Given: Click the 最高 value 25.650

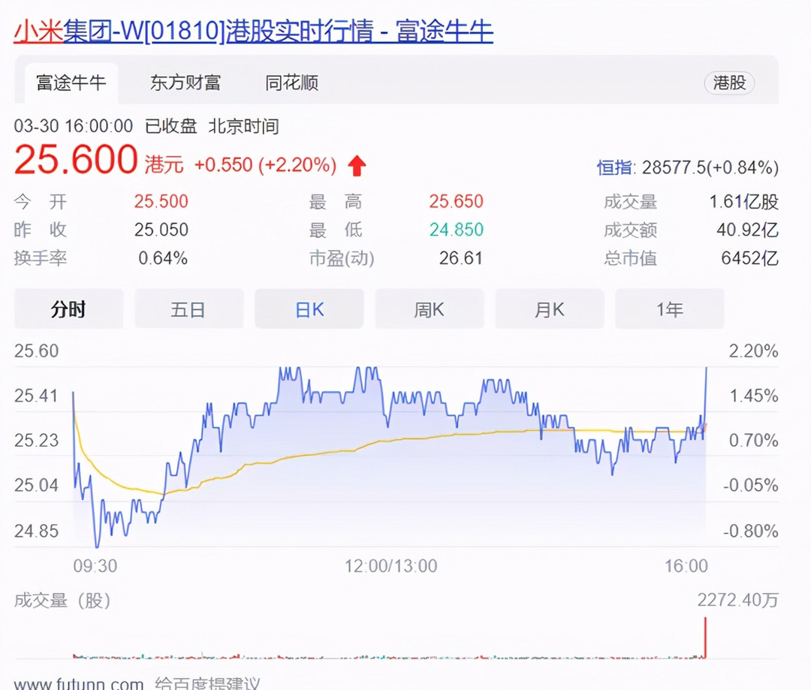Looking at the screenshot, I should (x=457, y=201).
